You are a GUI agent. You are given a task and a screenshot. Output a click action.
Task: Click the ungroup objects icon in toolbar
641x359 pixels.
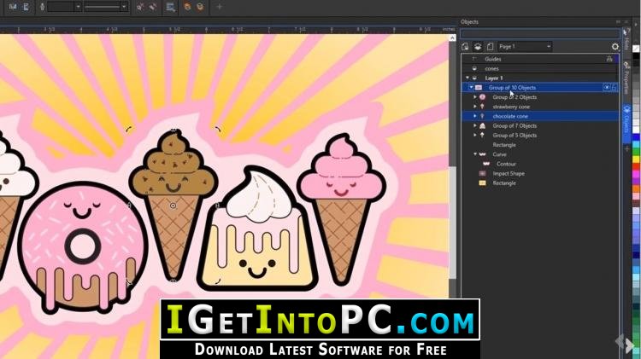tap(200, 7)
